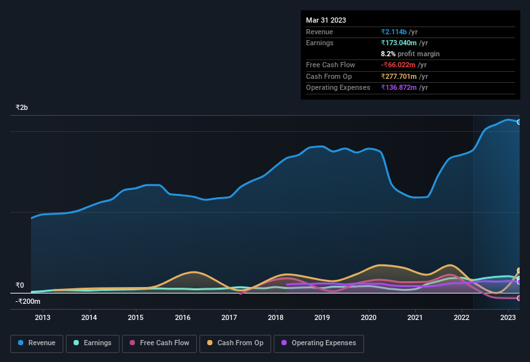The width and height of the screenshot is (530, 362).
Task: Click the ₹0 y-axis label
Action: pos(20,286)
